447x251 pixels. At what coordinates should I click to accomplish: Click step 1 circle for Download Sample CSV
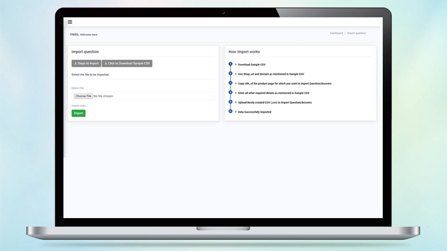(230, 64)
